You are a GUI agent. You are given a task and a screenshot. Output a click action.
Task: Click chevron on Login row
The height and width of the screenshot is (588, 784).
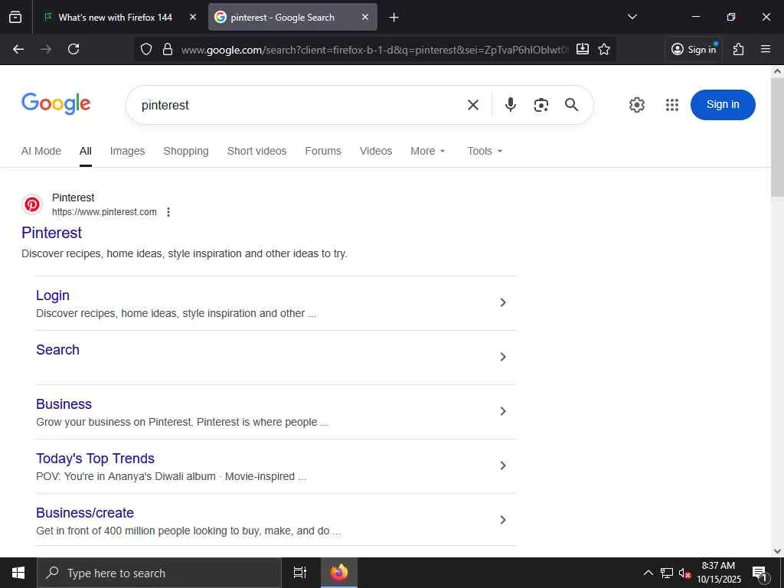click(503, 302)
